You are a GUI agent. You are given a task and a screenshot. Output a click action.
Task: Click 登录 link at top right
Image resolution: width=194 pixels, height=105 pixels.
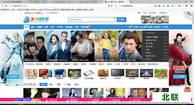pyautogui.click(x=139, y=13)
